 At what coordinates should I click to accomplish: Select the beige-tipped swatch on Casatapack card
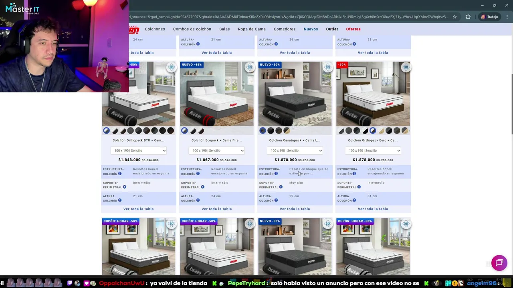287,130
